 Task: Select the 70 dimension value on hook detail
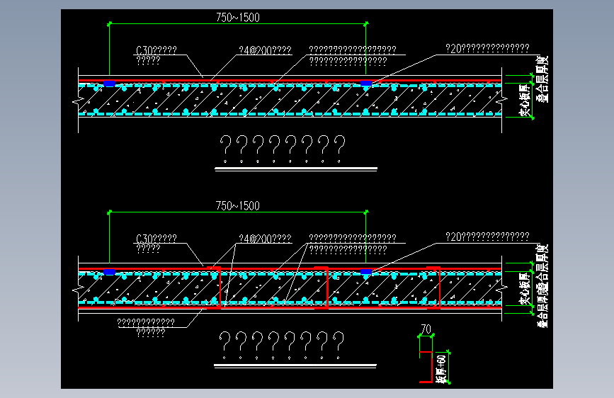coord(426,329)
